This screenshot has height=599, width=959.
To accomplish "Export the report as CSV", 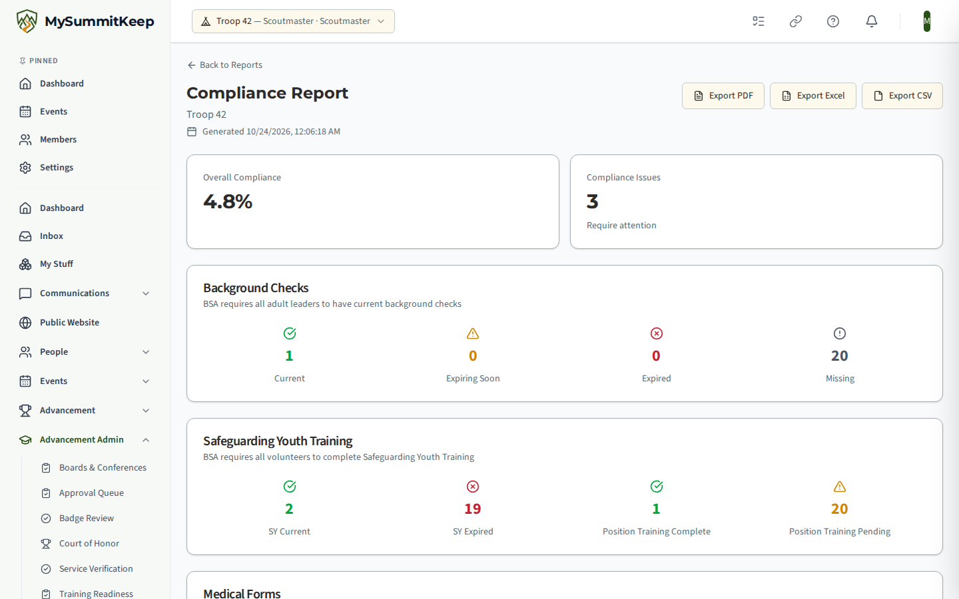I will click(902, 96).
